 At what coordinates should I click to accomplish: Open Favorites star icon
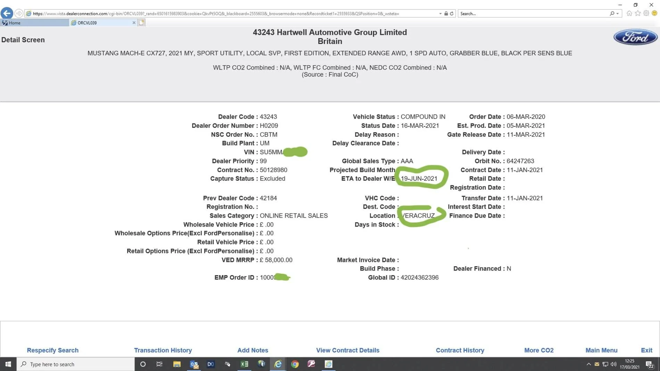638,13
